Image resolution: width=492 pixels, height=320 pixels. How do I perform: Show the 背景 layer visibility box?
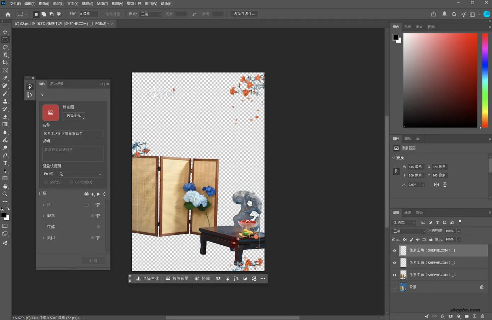click(x=394, y=287)
